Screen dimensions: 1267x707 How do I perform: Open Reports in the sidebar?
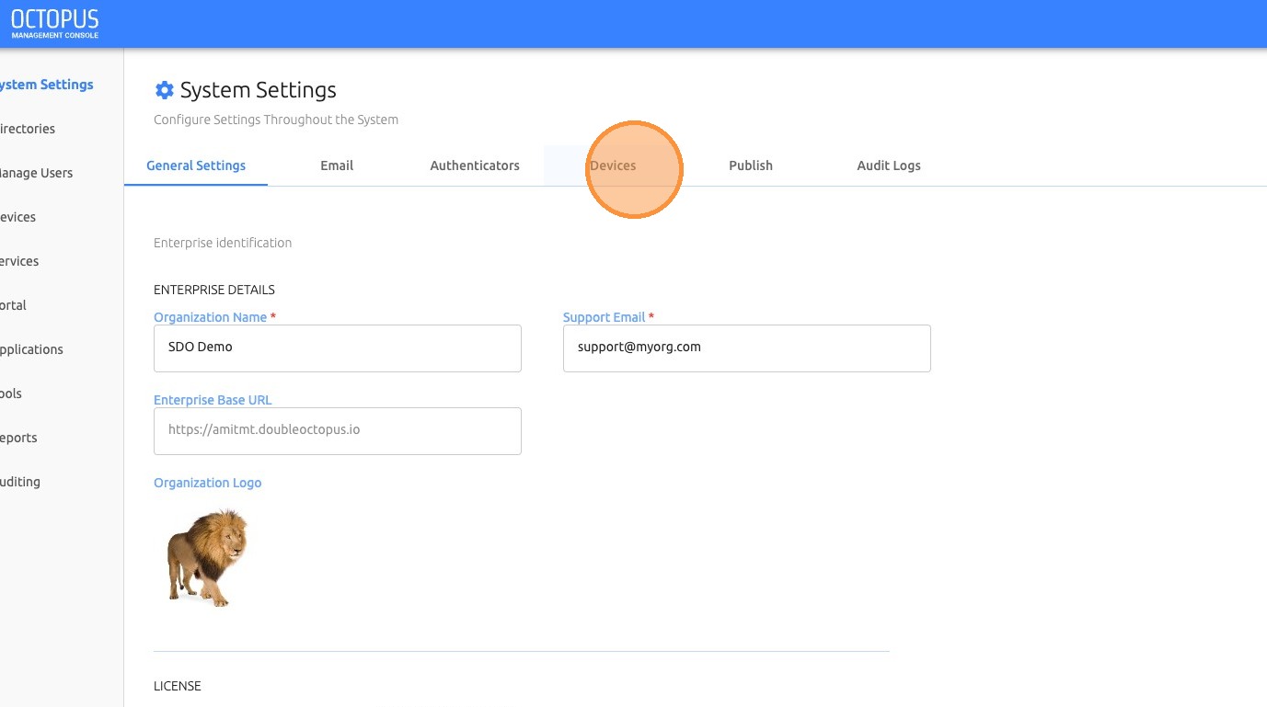(x=18, y=438)
